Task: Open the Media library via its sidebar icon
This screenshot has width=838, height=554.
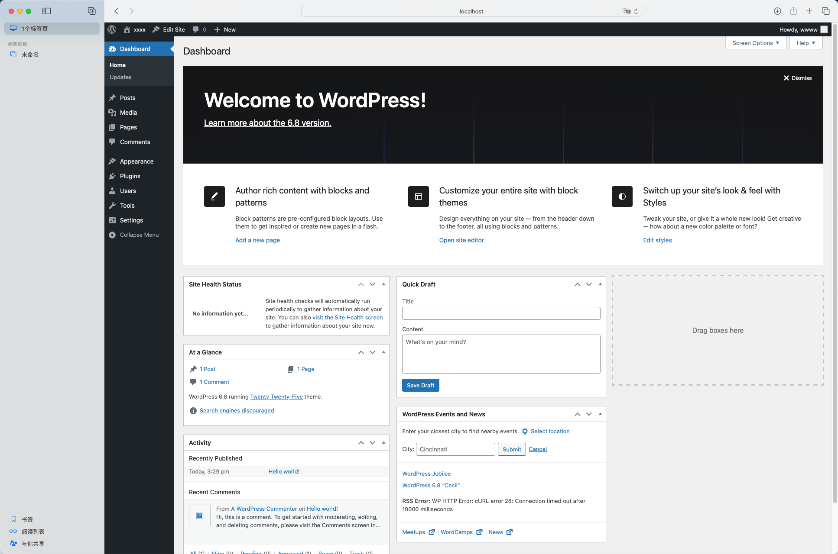Action: 113,113
